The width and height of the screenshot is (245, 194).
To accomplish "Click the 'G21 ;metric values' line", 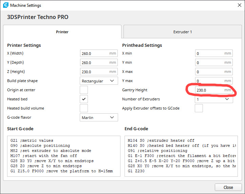I will tap(32, 140).
